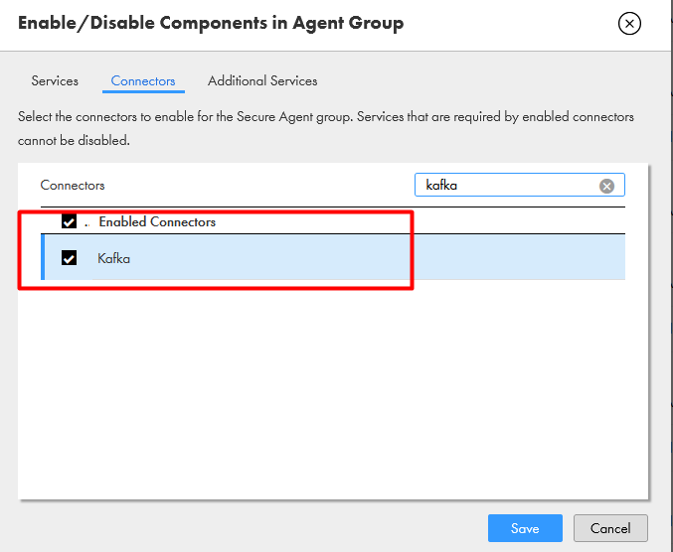Switch to the Services tab
Screen dimensions: 673x552
click(x=55, y=80)
